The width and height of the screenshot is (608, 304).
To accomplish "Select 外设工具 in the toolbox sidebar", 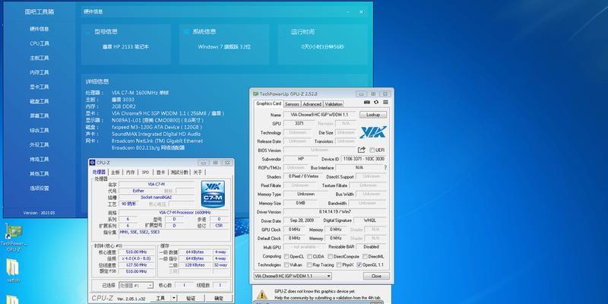I will coord(40,144).
